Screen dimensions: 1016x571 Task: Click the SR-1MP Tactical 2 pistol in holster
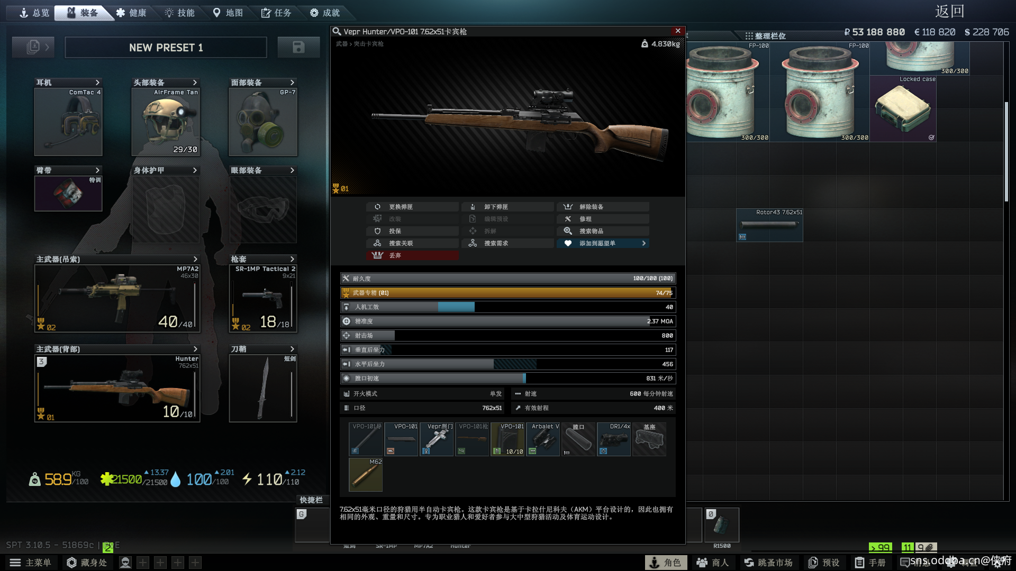[x=263, y=298]
